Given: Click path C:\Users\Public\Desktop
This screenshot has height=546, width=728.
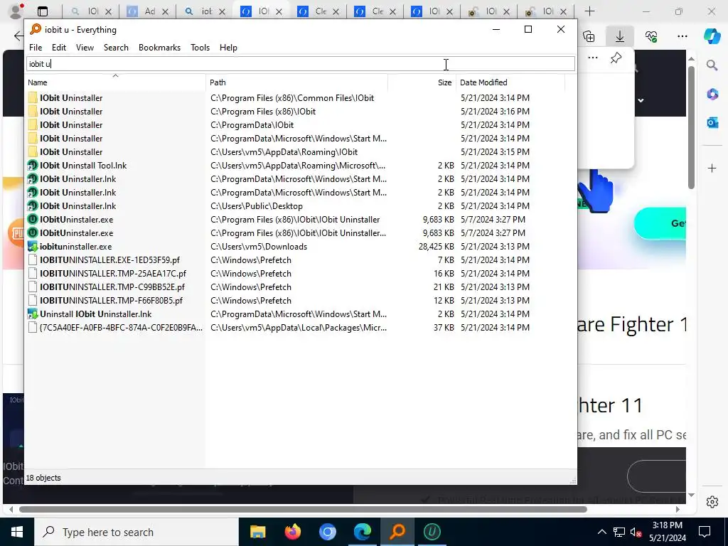Looking at the screenshot, I should (256, 205).
